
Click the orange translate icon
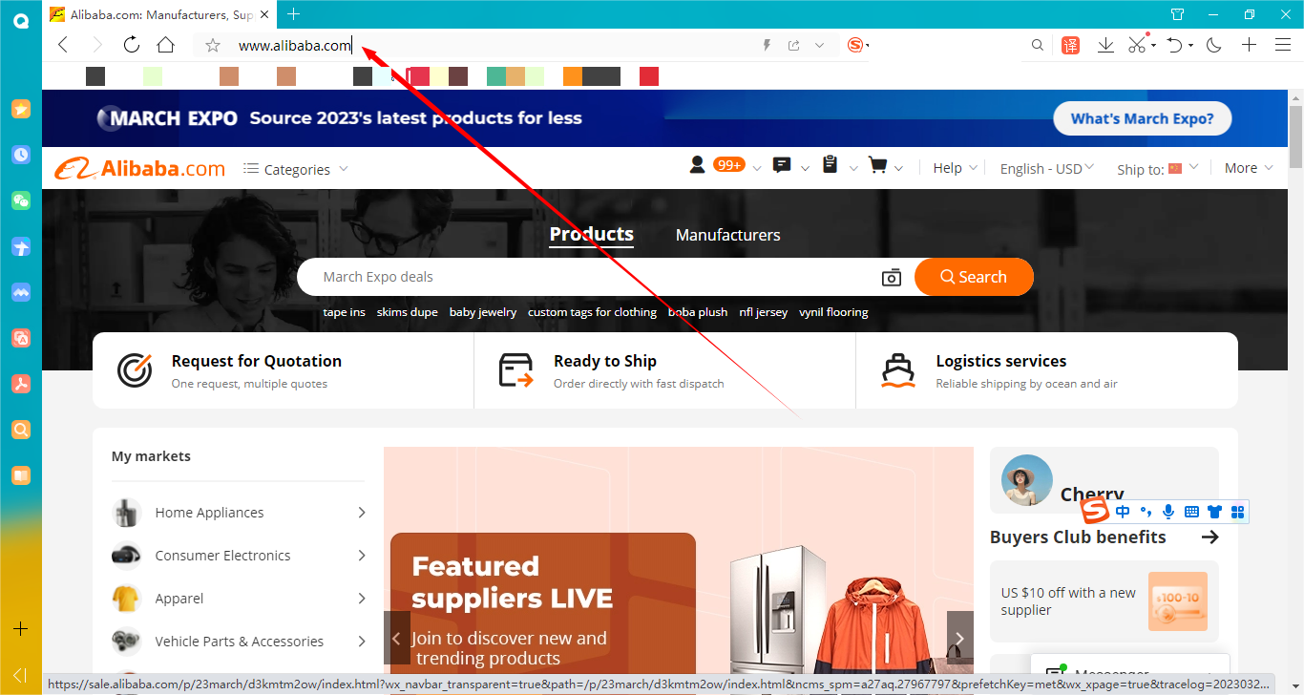(1071, 45)
